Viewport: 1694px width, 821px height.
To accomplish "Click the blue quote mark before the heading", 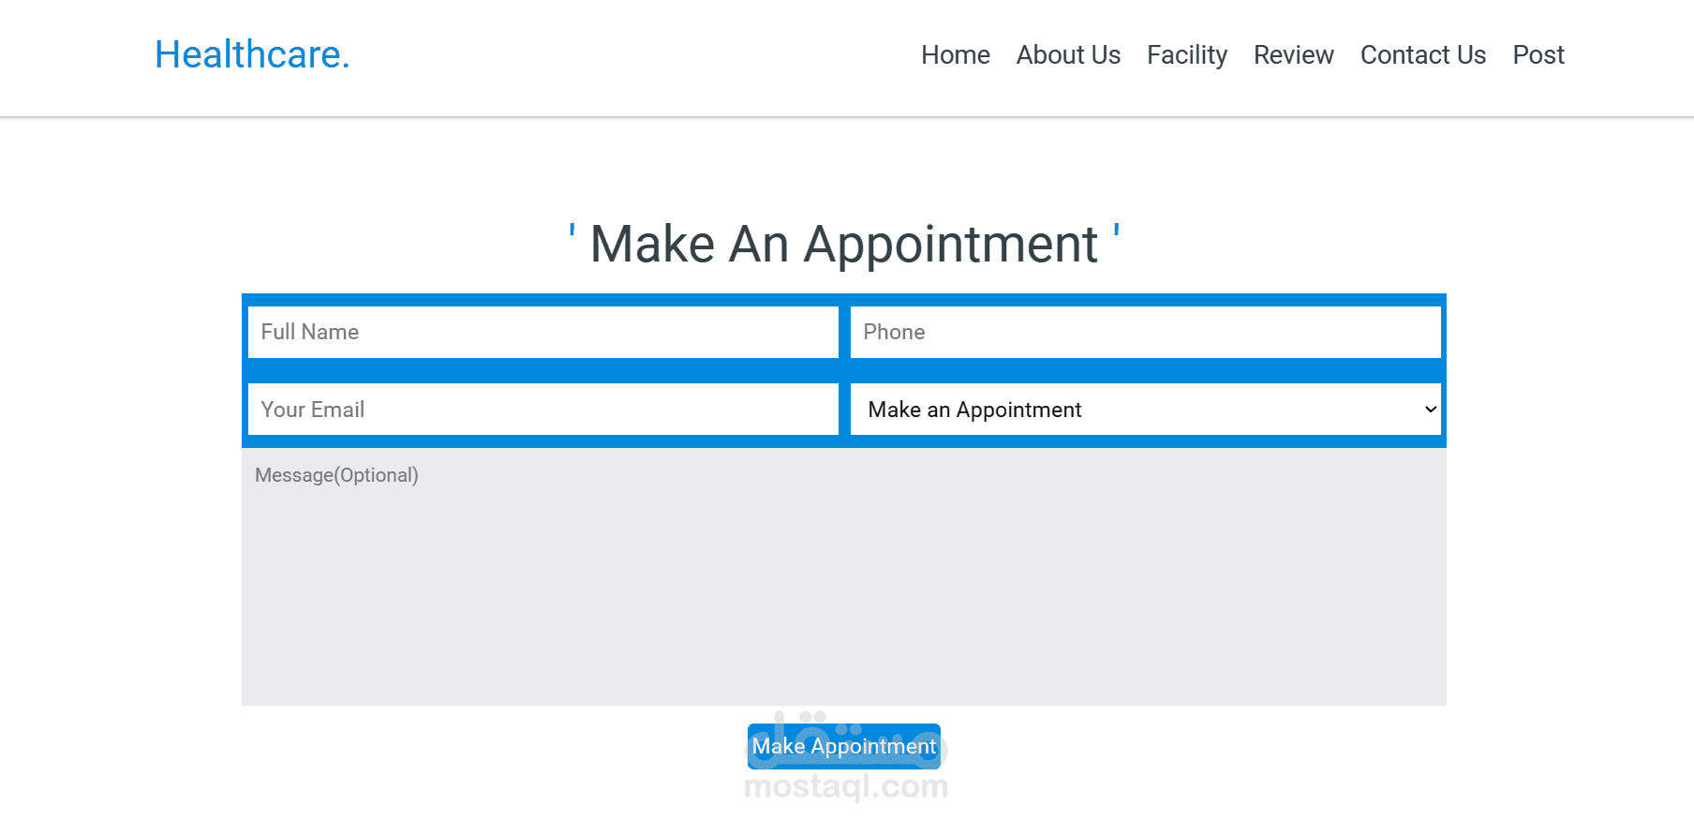I will [572, 231].
